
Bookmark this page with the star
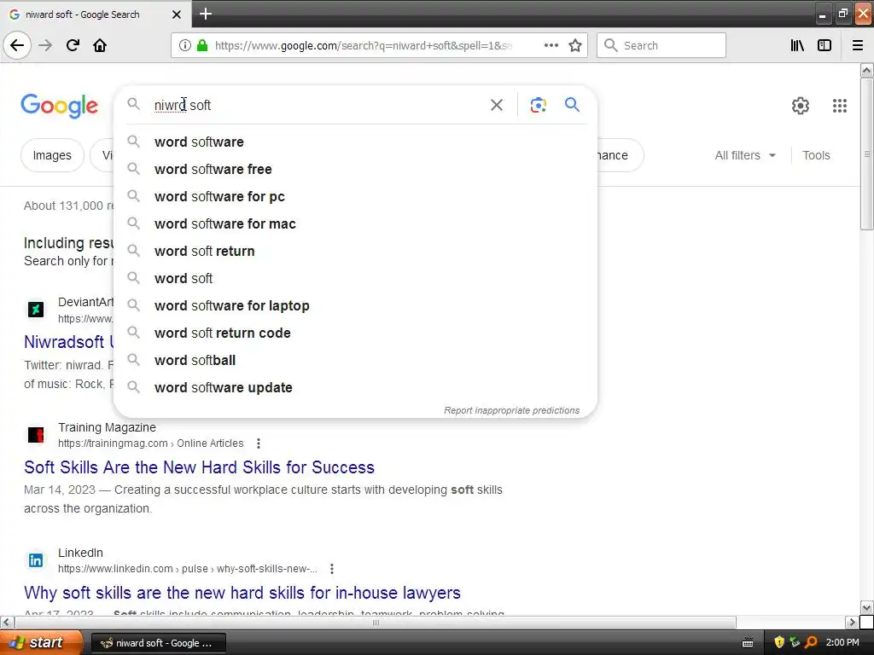575,46
